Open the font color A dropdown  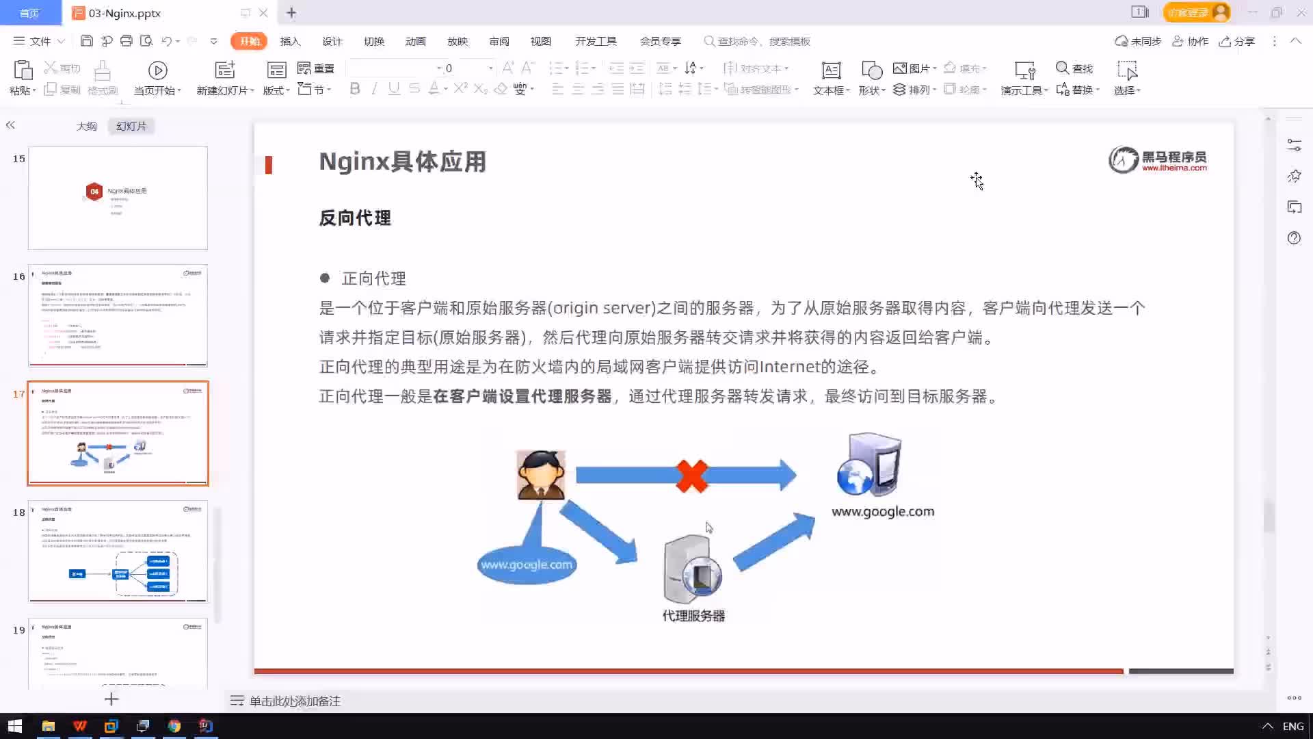(x=445, y=90)
